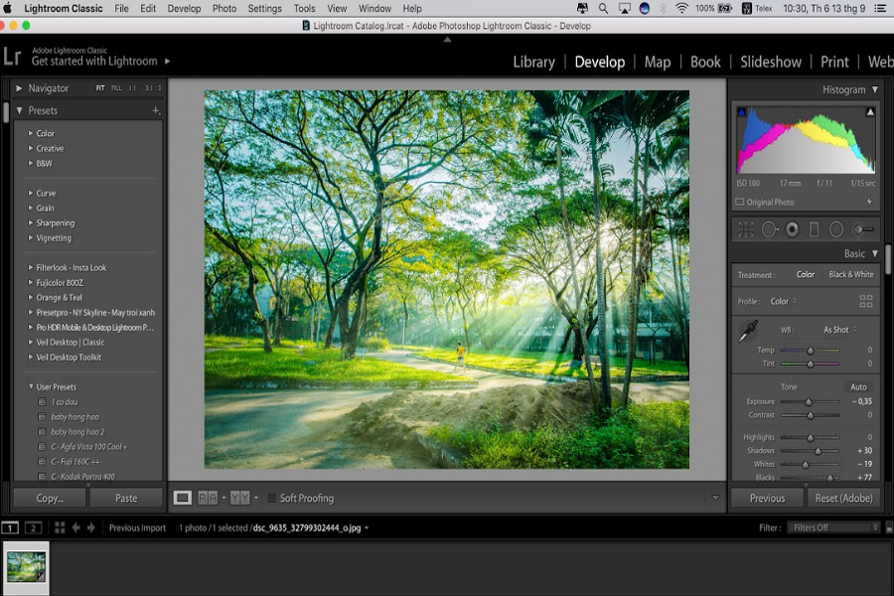Screen dimensions: 894x596
Task: Set Treatment to Color
Action: 805,274
